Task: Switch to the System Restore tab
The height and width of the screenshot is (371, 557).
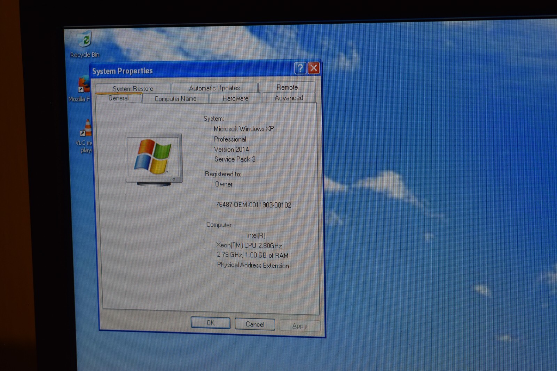Action: click(x=133, y=88)
